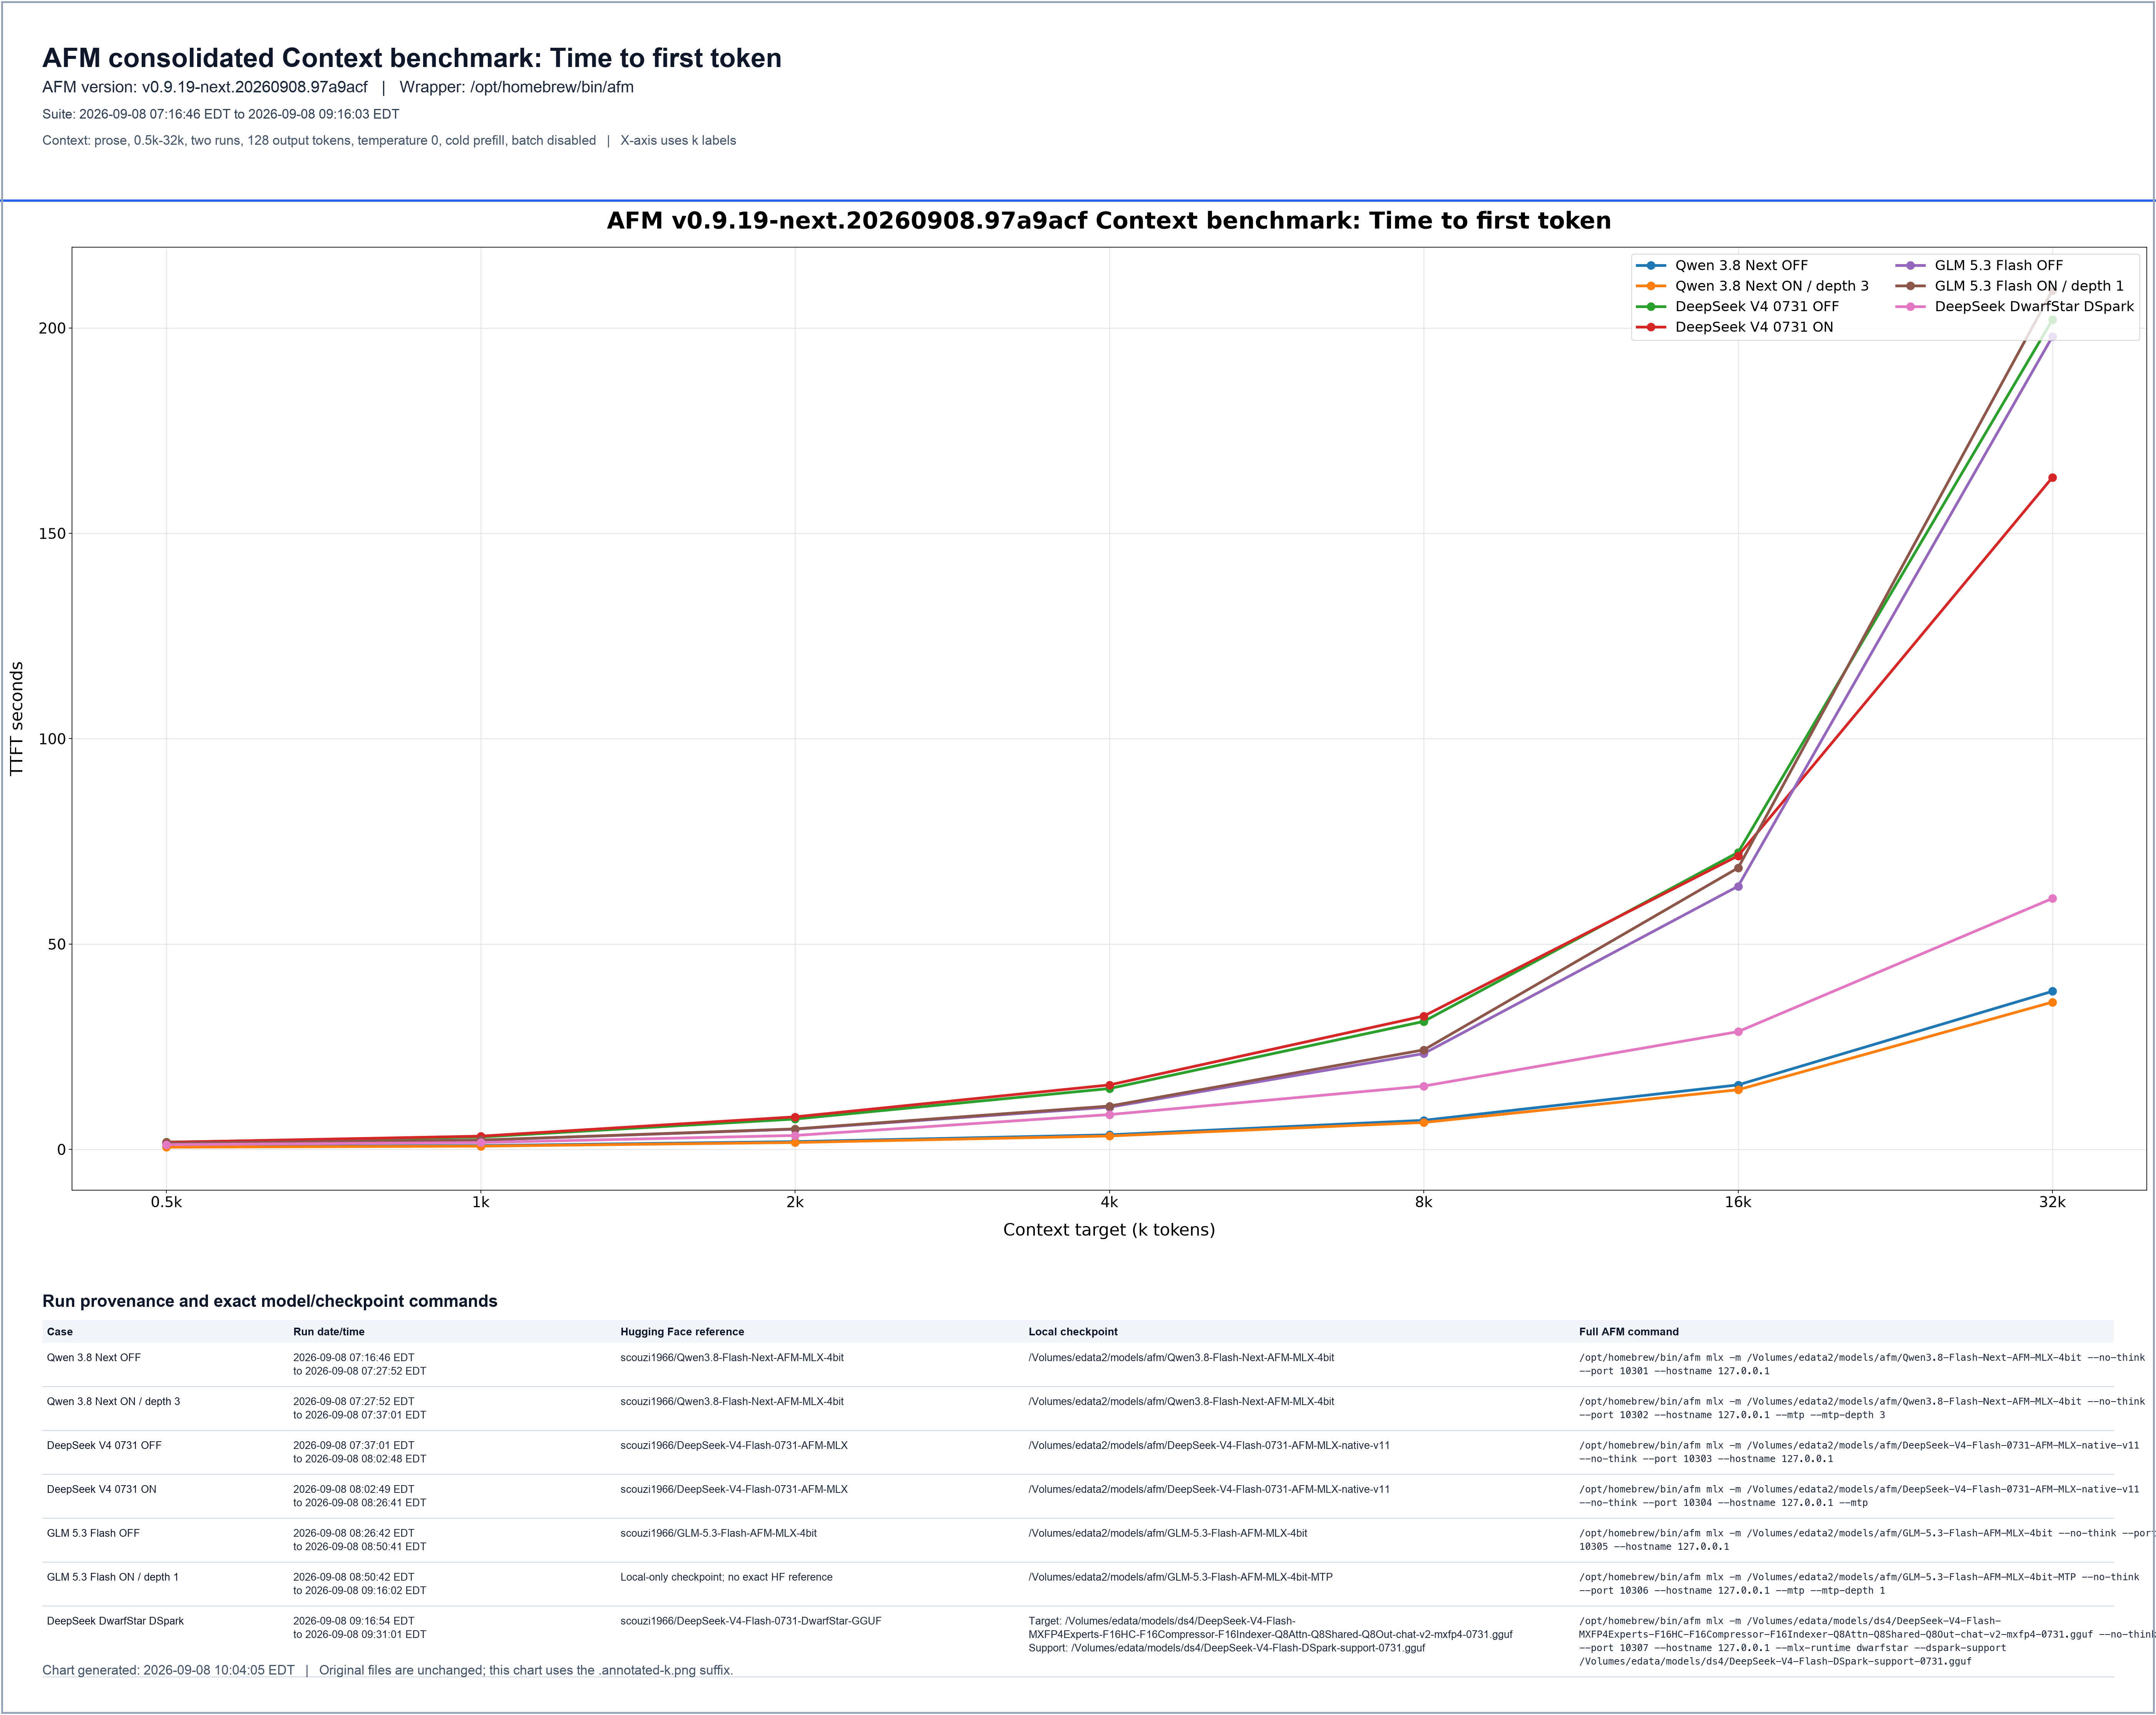2156x1715 pixels.
Task: Select "DeepSeek V4 0731 OFF" legend label
Action: 1757,306
